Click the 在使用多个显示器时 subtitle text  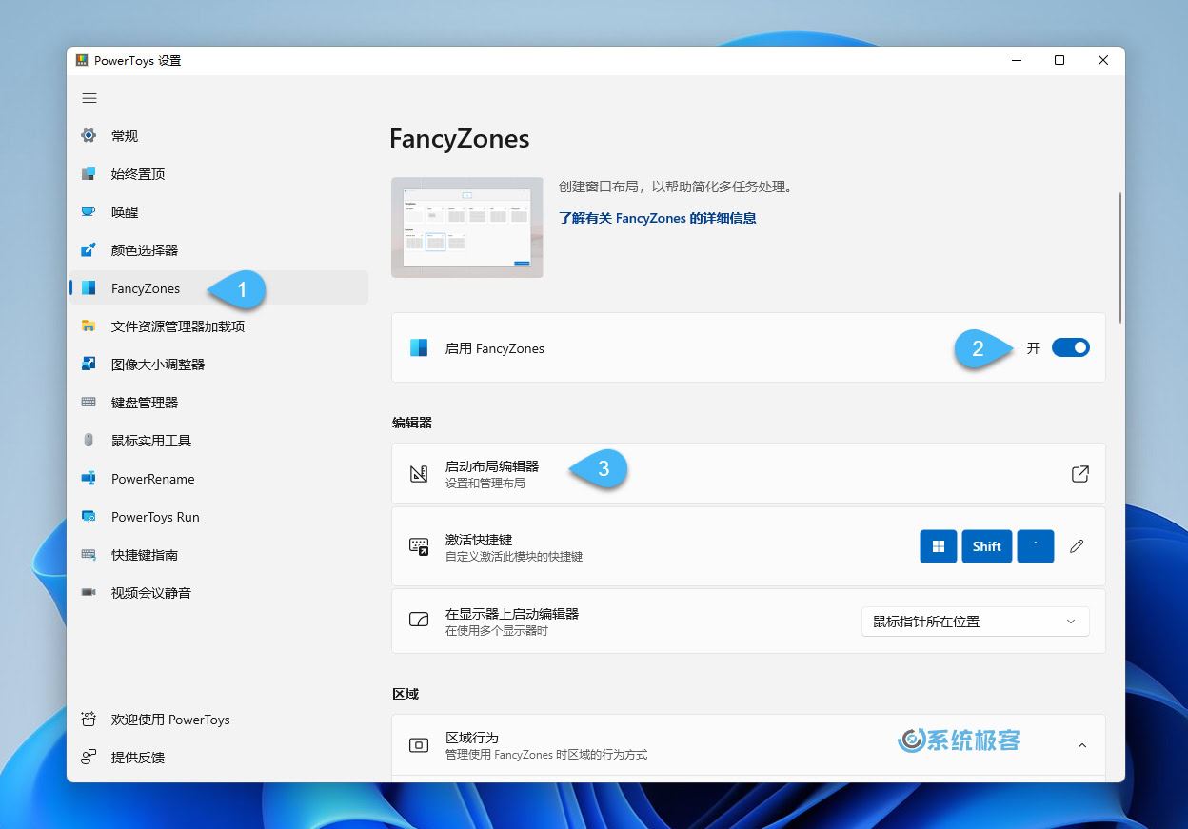click(497, 631)
